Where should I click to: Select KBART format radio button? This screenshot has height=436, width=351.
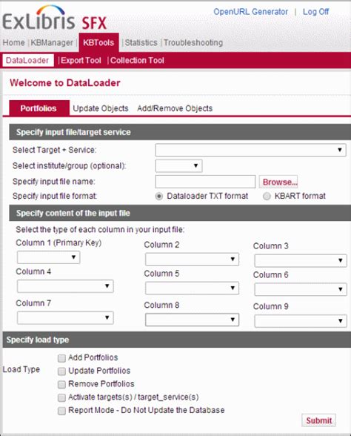(267, 196)
